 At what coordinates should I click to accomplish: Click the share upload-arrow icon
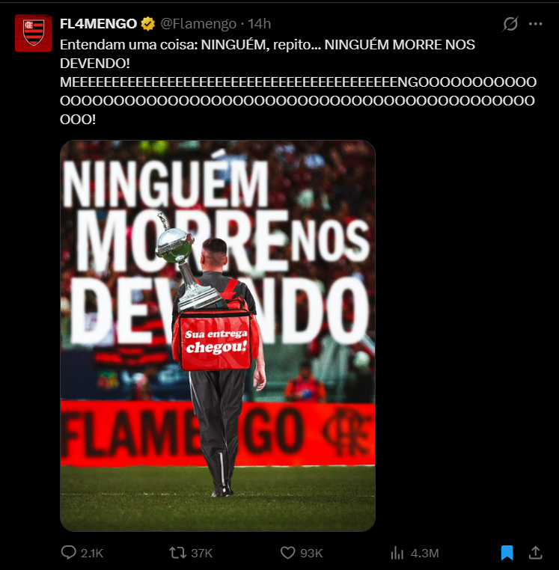[535, 553]
